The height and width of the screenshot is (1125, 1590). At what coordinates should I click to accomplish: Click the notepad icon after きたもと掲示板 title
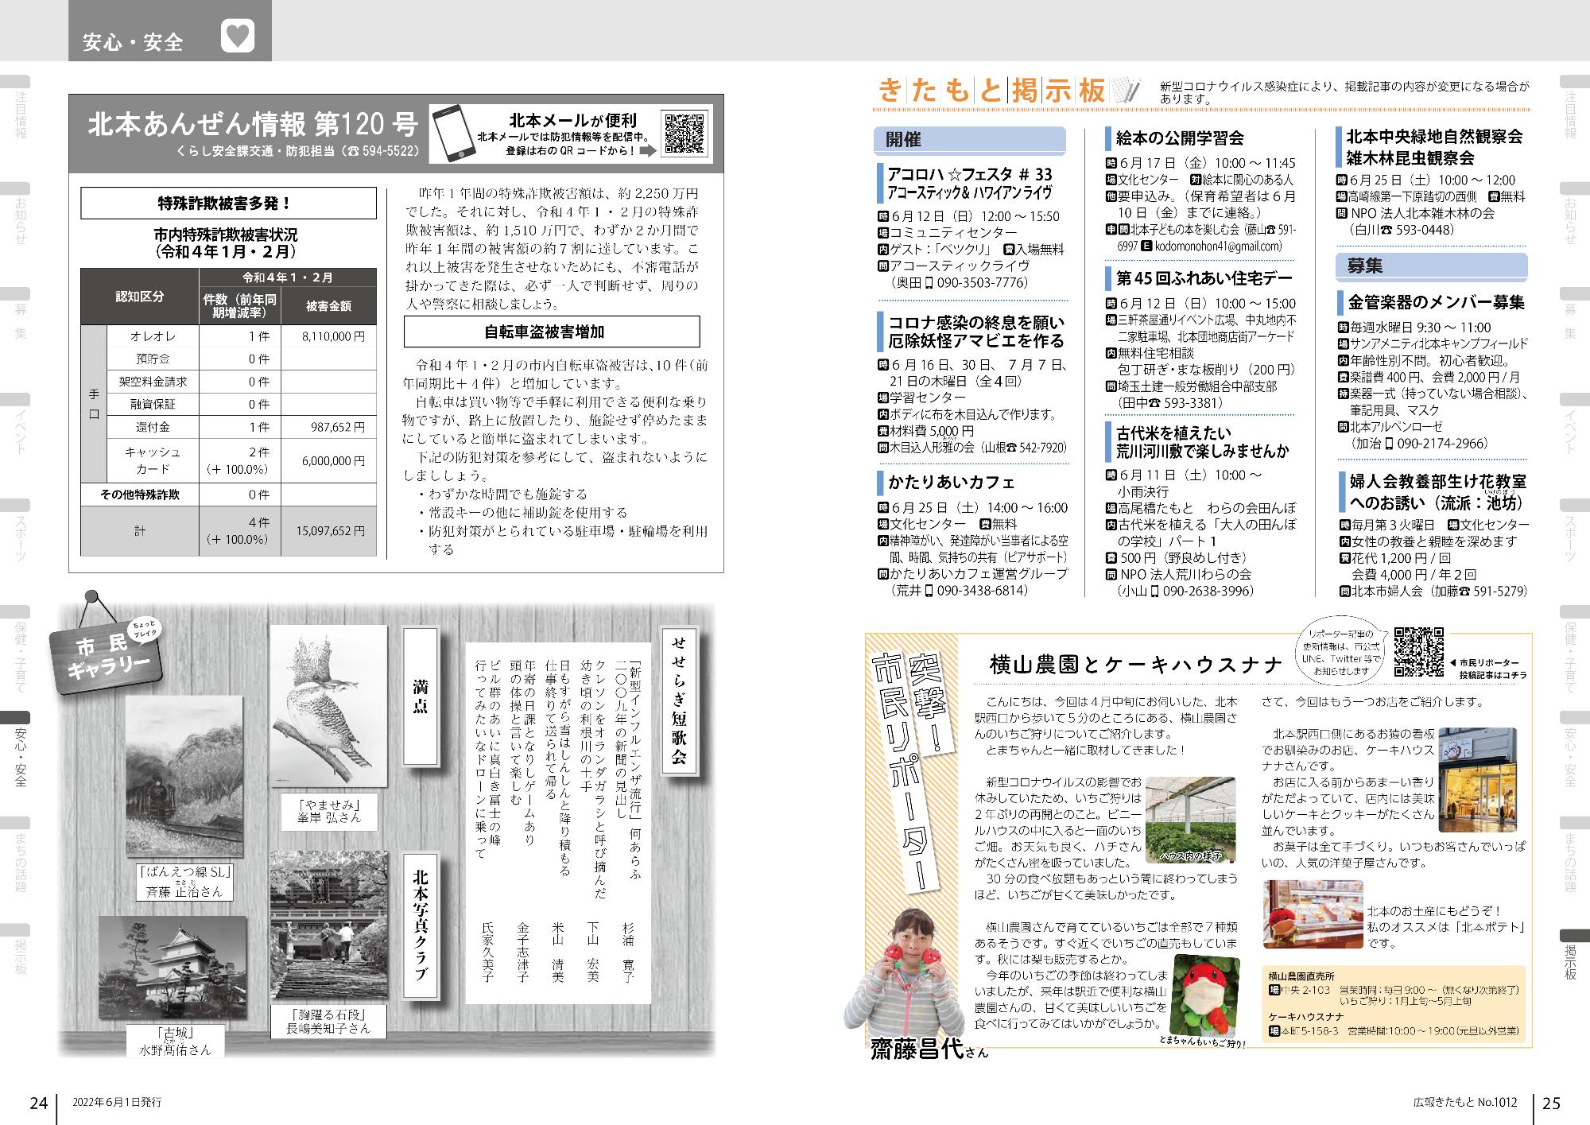pos(1127,90)
